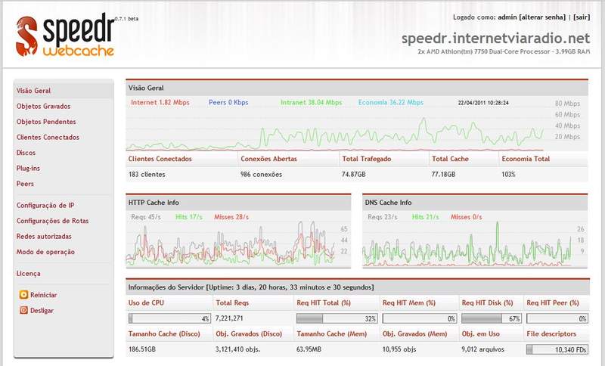The image size is (605, 366).
Task: Open Clientes Conectados in the sidebar
Action: pyautogui.click(x=48, y=137)
